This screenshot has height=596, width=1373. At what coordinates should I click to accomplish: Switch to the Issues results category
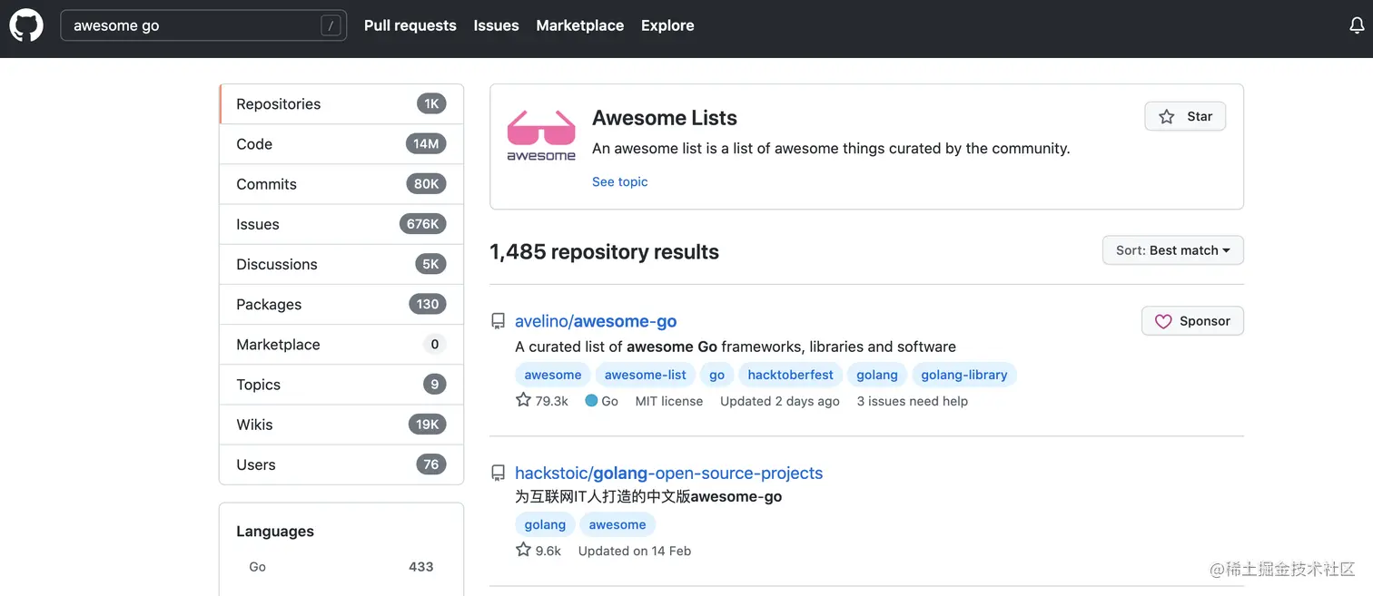258,224
